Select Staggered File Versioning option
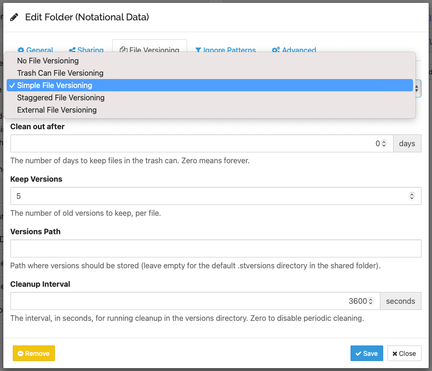The image size is (432, 371). pos(61,97)
